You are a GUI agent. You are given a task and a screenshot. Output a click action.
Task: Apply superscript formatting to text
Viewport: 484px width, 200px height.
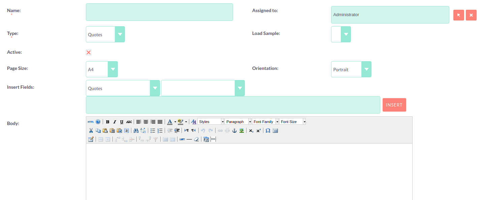click(259, 130)
